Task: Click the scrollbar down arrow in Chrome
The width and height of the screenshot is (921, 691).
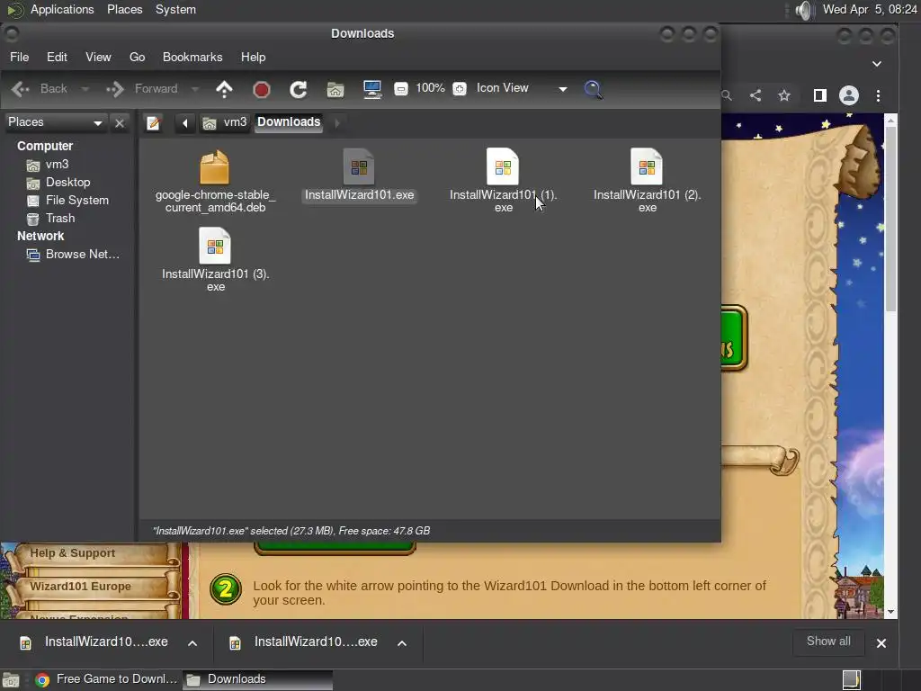Action: tap(890, 612)
